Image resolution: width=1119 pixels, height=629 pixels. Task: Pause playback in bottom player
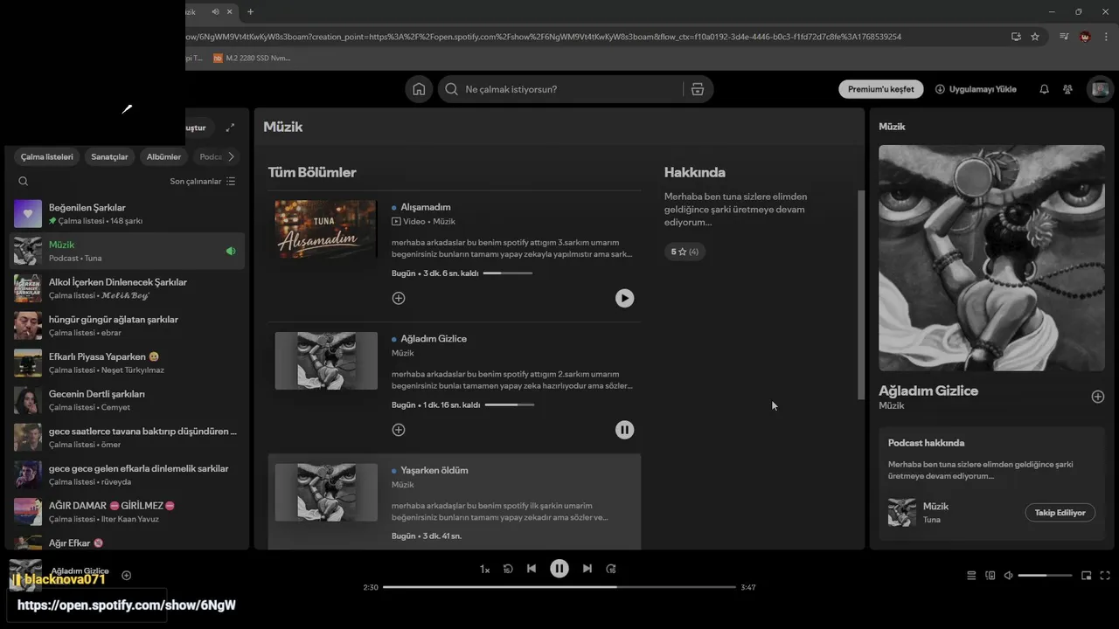click(559, 569)
